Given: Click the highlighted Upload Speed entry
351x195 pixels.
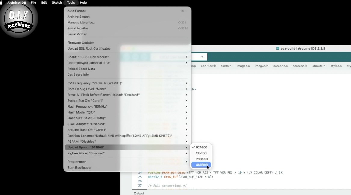Looking at the screenshot, I should click(x=127, y=147).
